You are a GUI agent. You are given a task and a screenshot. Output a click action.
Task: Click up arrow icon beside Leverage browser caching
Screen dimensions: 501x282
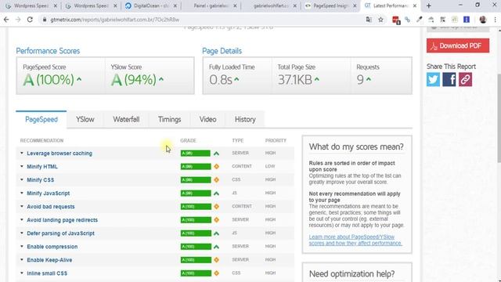click(216, 154)
